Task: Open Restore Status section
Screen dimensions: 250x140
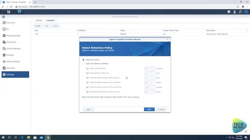Action: pos(15,61)
